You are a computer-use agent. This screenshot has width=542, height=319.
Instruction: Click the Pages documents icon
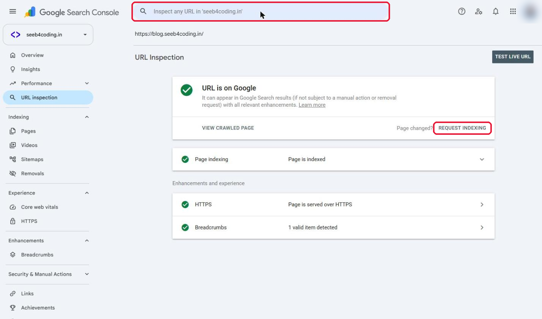coord(13,131)
